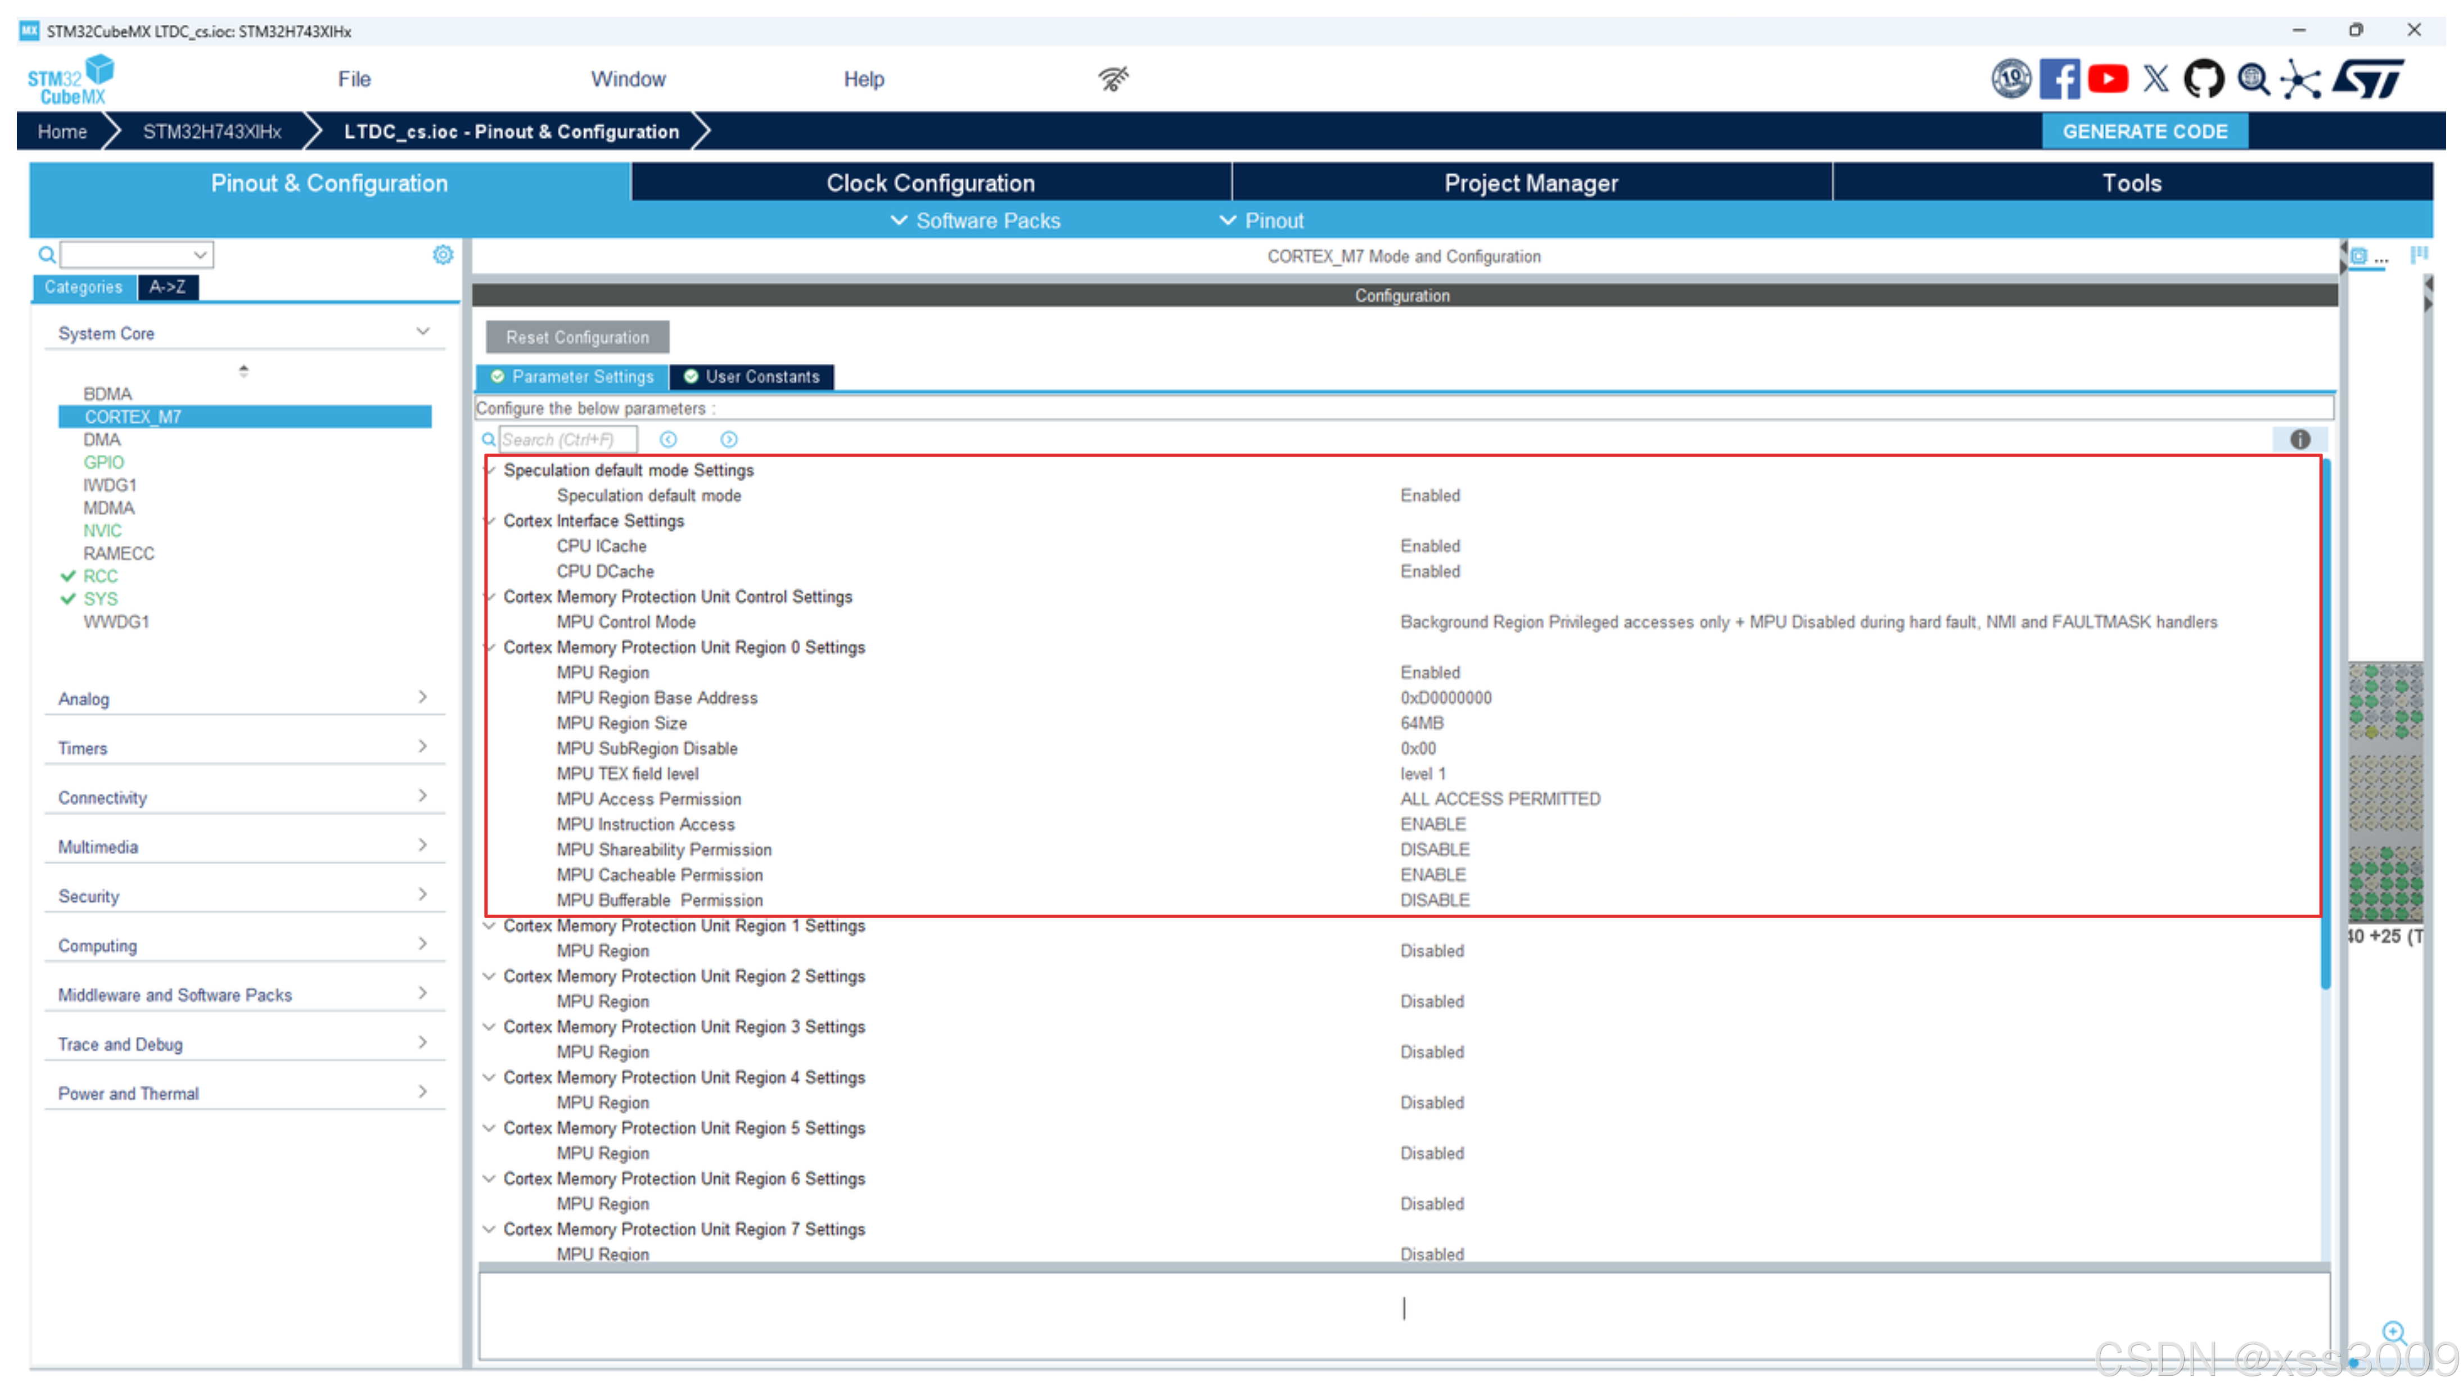Viewport: 2463px width, 1400px height.
Task: Click the parameter search field
Action: 567,440
